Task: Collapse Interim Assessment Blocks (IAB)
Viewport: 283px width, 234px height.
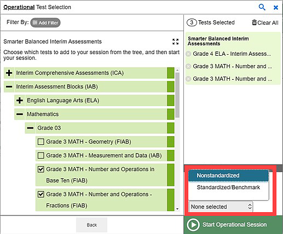Action: [x=9, y=86]
